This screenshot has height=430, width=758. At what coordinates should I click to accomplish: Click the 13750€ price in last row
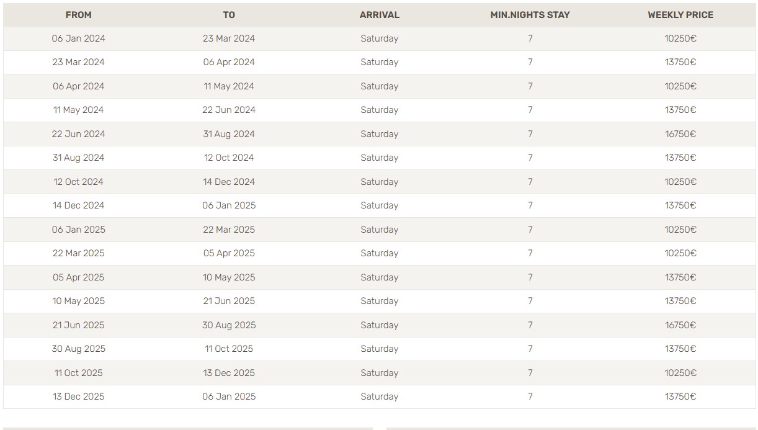[680, 396]
